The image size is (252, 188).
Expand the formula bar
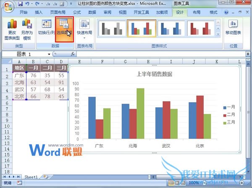pyautogui.click(x=248, y=54)
